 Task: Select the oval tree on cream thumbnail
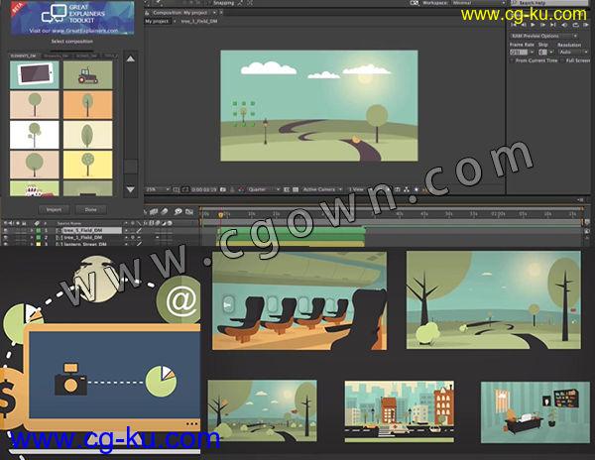[x=87, y=135]
